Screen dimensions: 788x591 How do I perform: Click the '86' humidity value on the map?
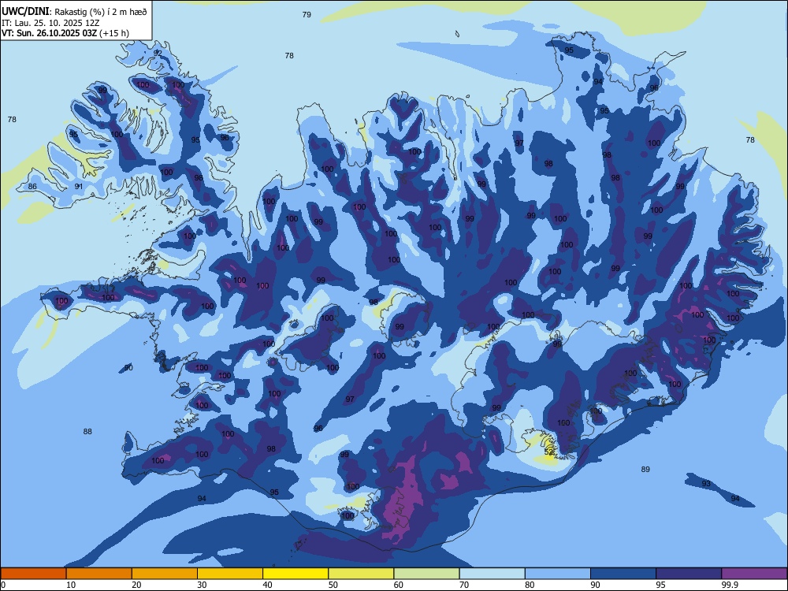coord(32,186)
